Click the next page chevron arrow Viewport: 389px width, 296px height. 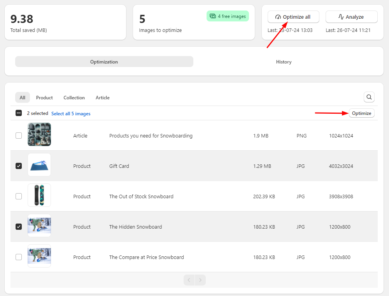click(200, 280)
